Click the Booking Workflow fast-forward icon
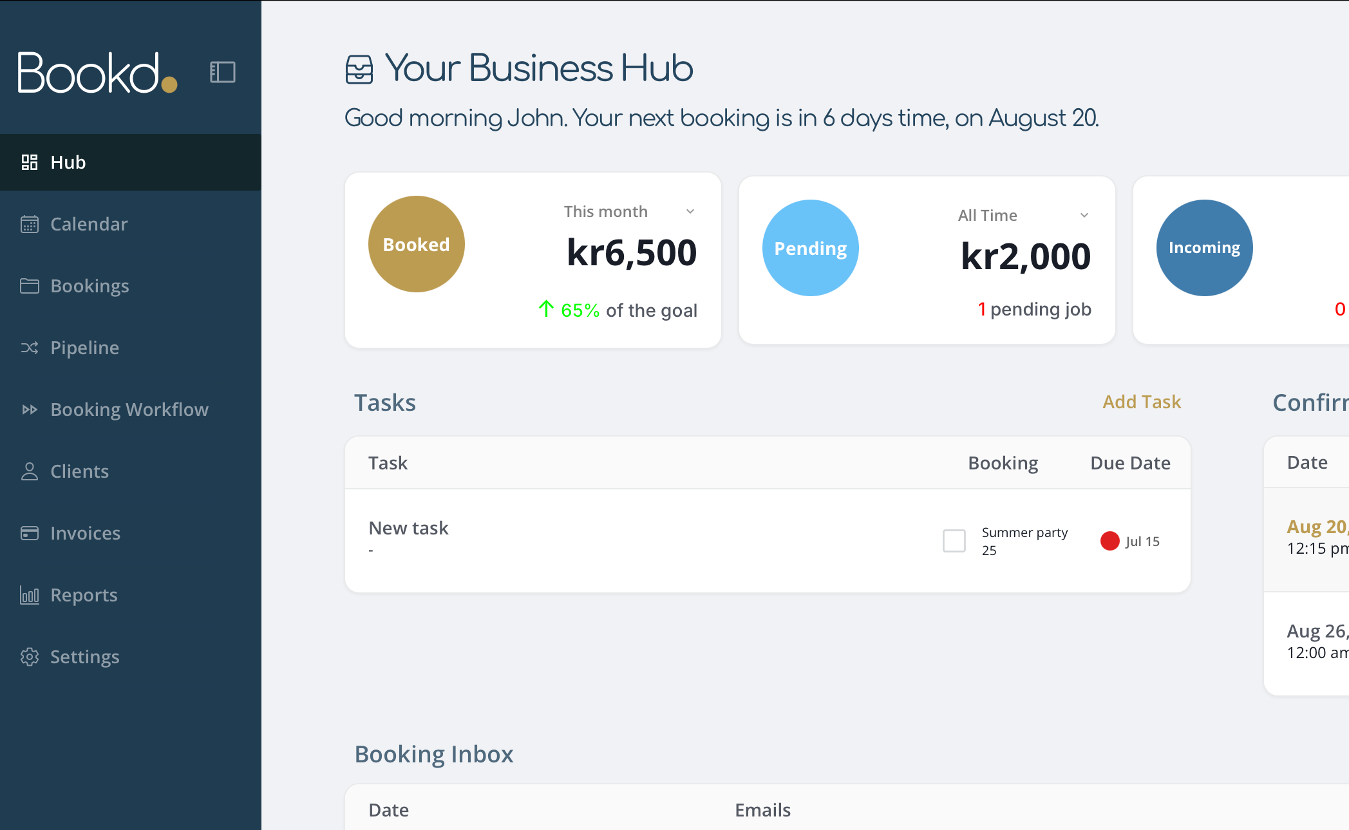This screenshot has width=1349, height=830. [30, 410]
